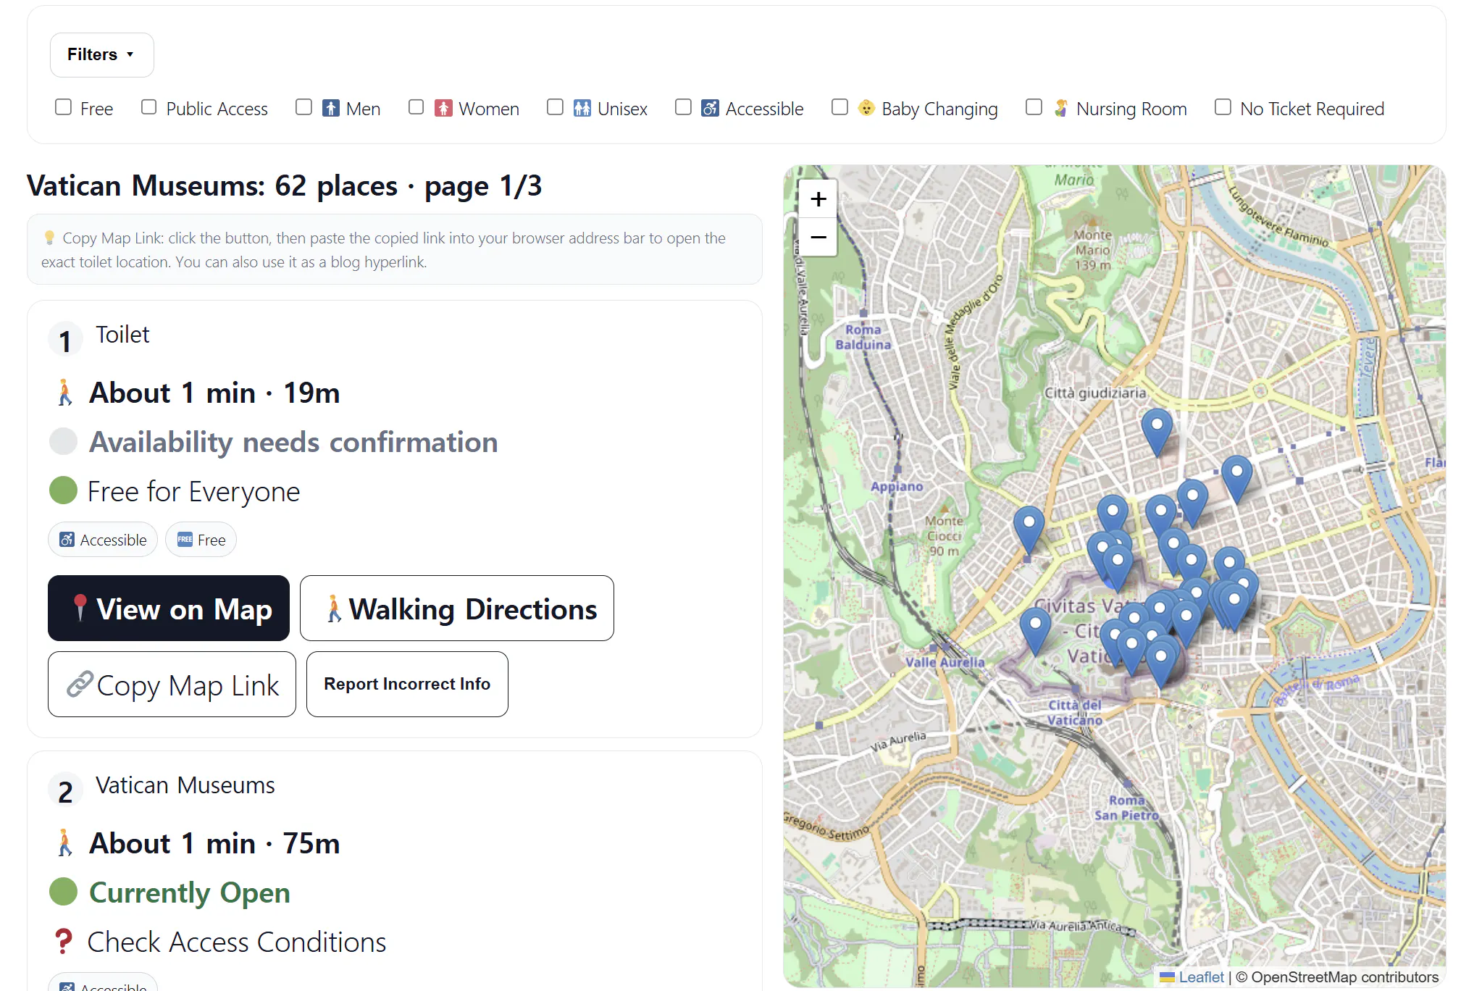
Task: Toggle the Women filter checkbox
Action: click(416, 107)
